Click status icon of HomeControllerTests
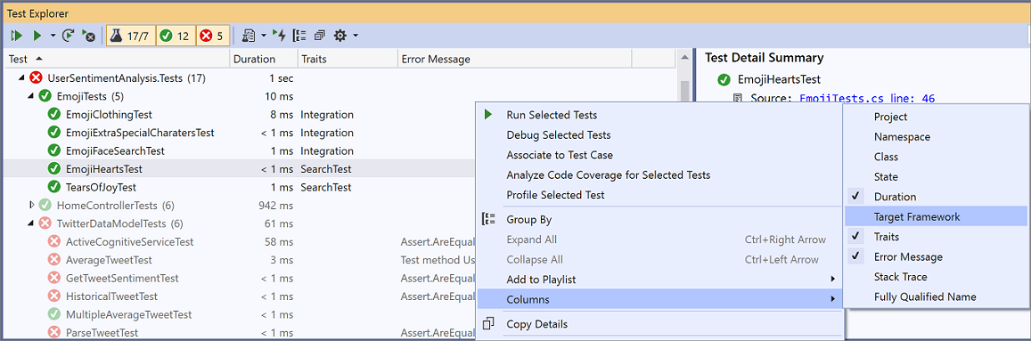Screen dimensions: 1031x341 pos(45,205)
